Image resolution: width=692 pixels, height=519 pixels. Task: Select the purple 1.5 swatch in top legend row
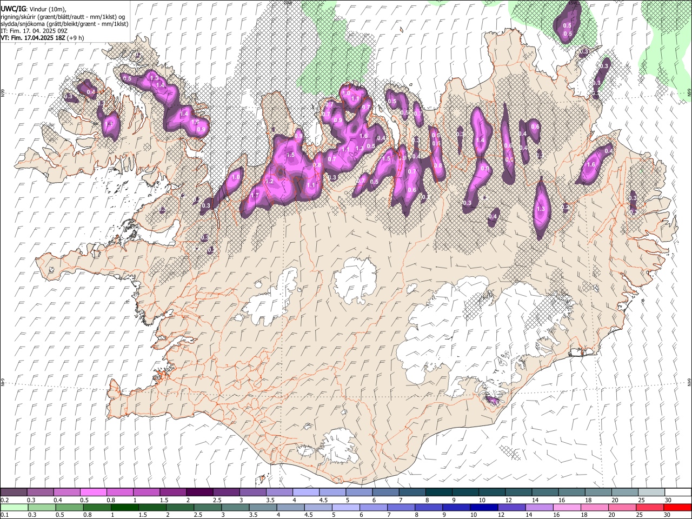172,493
